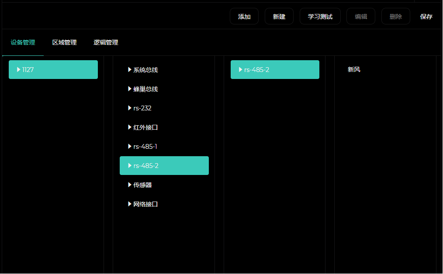Expand the arrow beside 蜂巢总线

[129, 89]
